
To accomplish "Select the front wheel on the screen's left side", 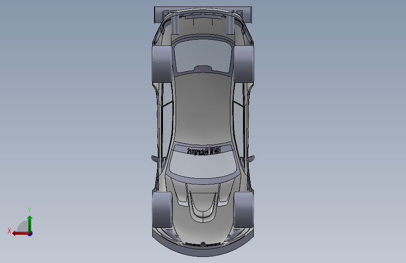I will (162, 210).
